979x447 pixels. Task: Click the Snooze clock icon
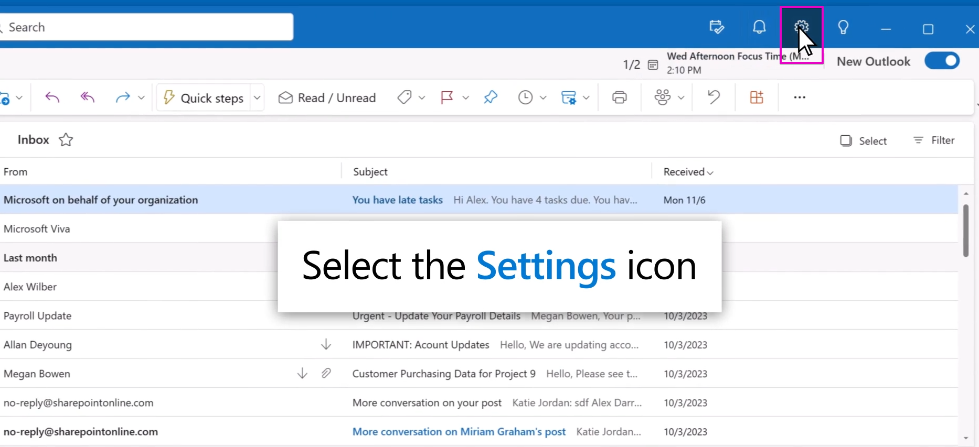525,97
